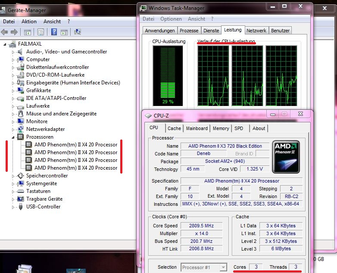The image size is (337, 273).
Task: Expand Audio-, Video- und Gamecontroller branch
Action: point(13,52)
